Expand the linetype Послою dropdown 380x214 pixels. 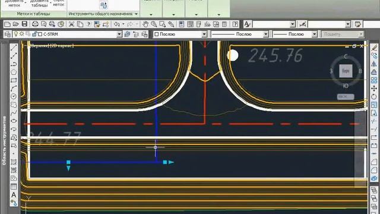(x=266, y=34)
